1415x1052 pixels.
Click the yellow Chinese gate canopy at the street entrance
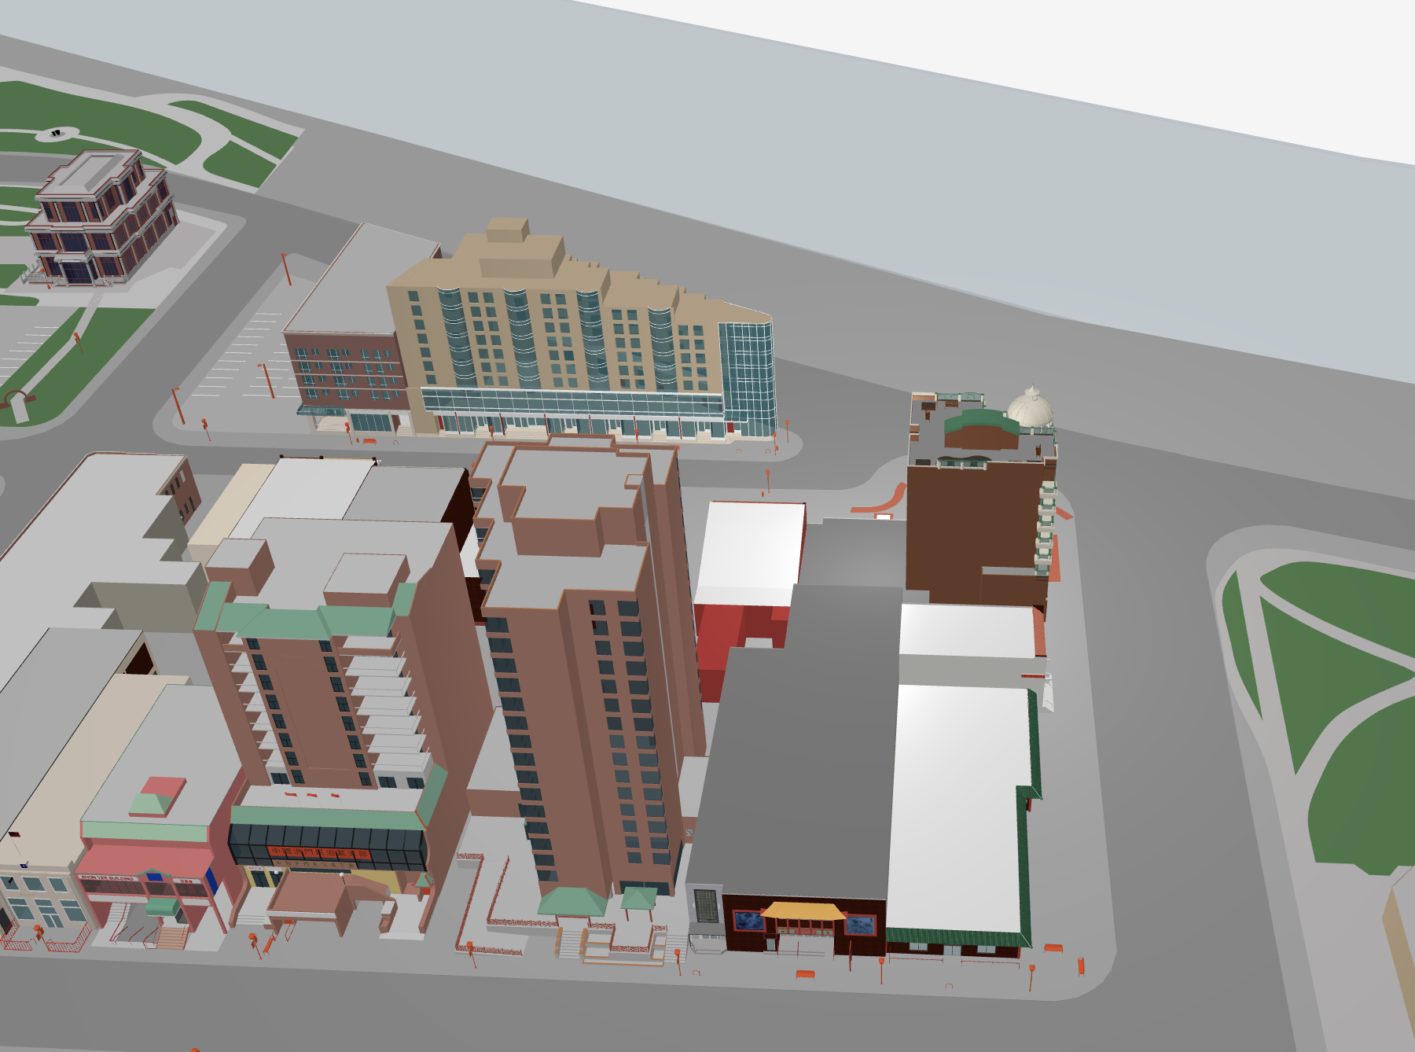tap(803, 911)
